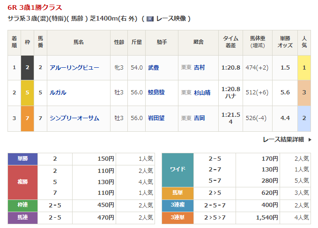
Task: Open horse アルーリングビュー profile
Action: (74, 67)
